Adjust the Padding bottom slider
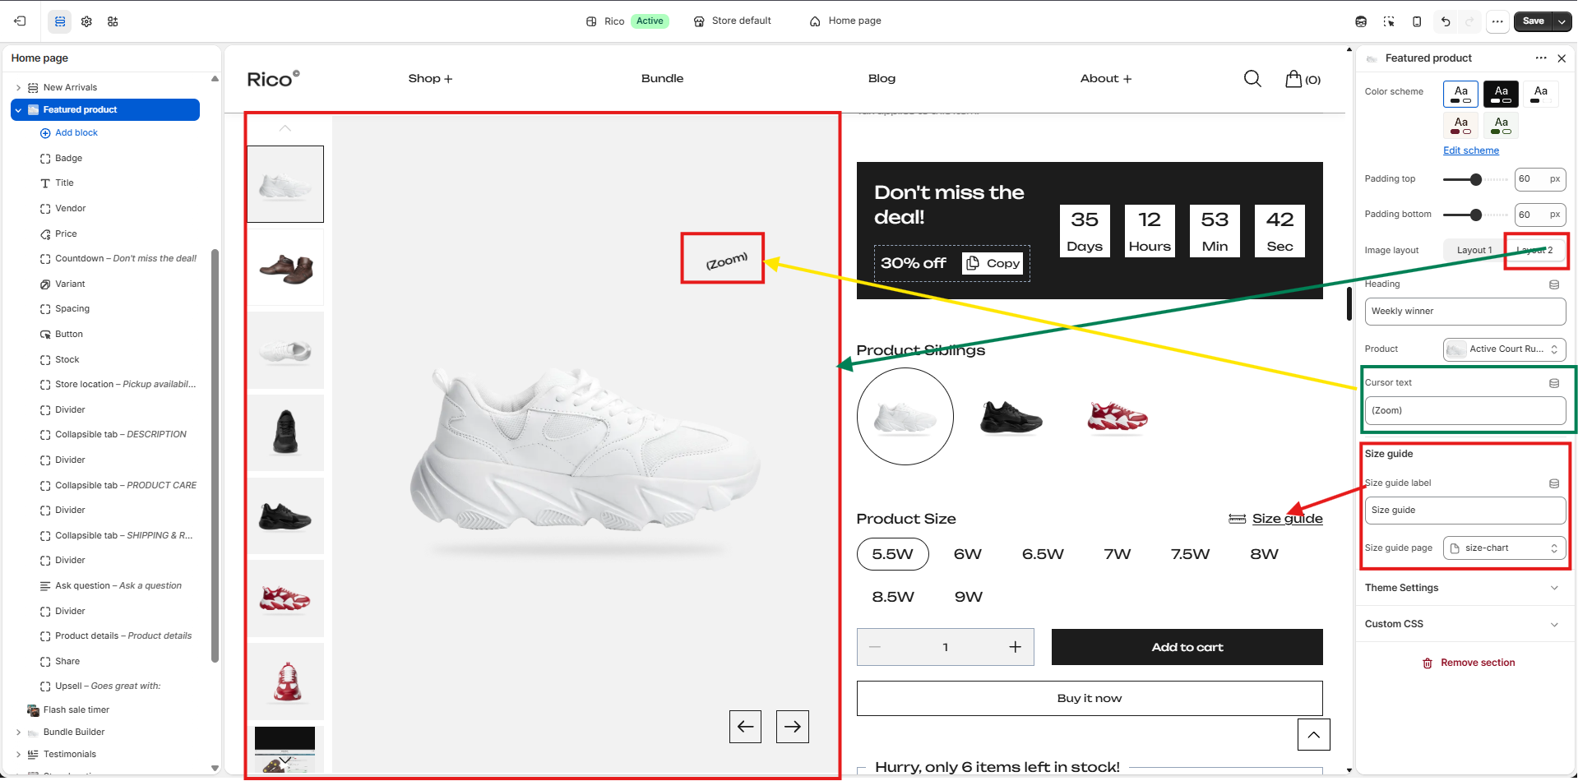The image size is (1578, 781). (1476, 215)
